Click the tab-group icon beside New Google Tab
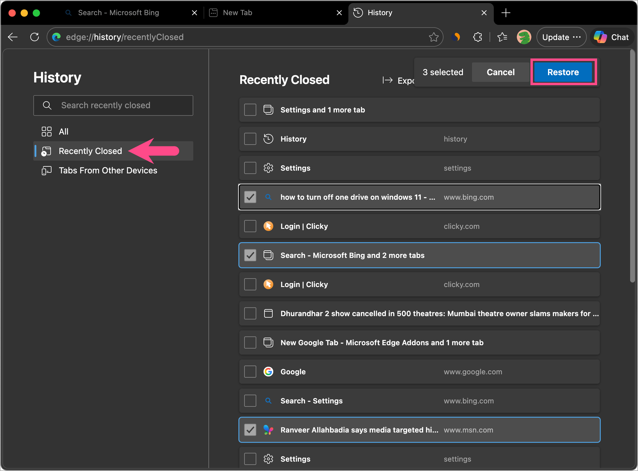The height and width of the screenshot is (471, 638). click(268, 342)
